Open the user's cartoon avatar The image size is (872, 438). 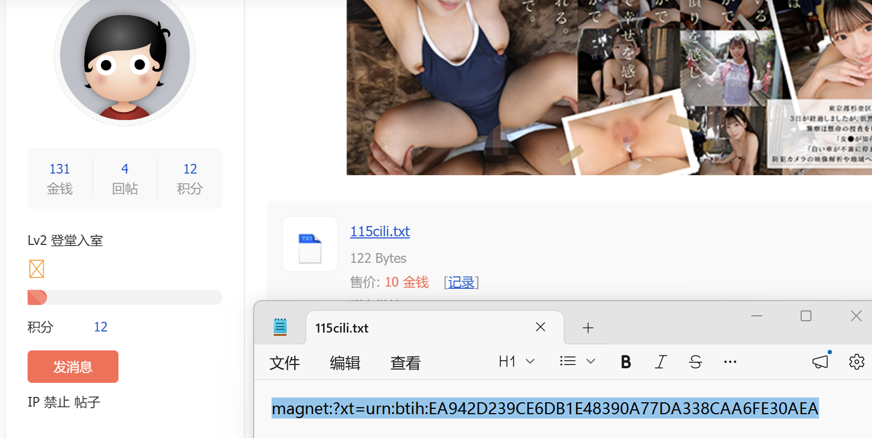pos(125,56)
